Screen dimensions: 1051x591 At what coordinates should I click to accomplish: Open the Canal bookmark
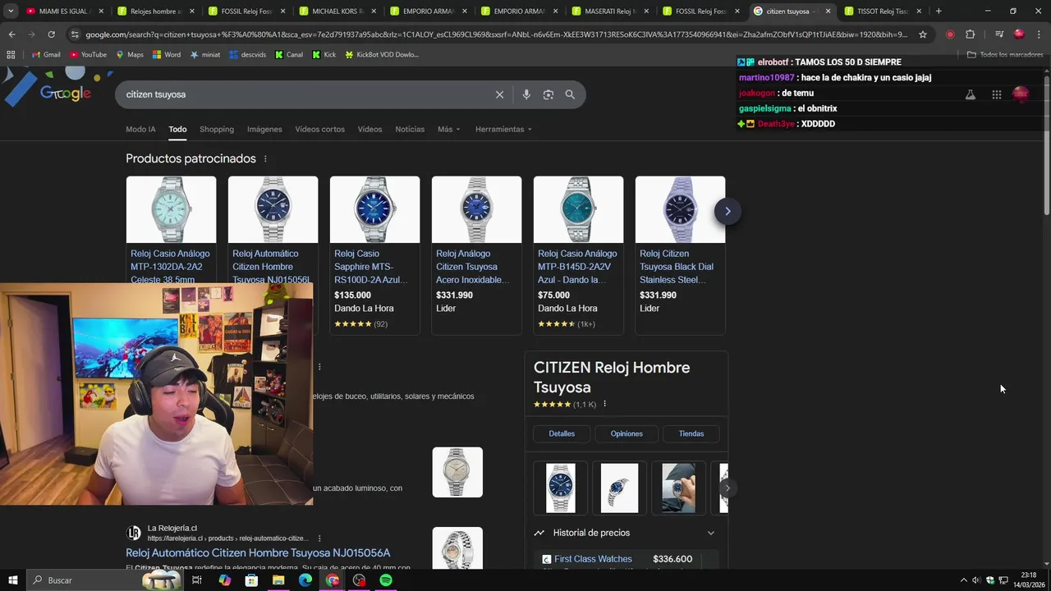pos(289,54)
